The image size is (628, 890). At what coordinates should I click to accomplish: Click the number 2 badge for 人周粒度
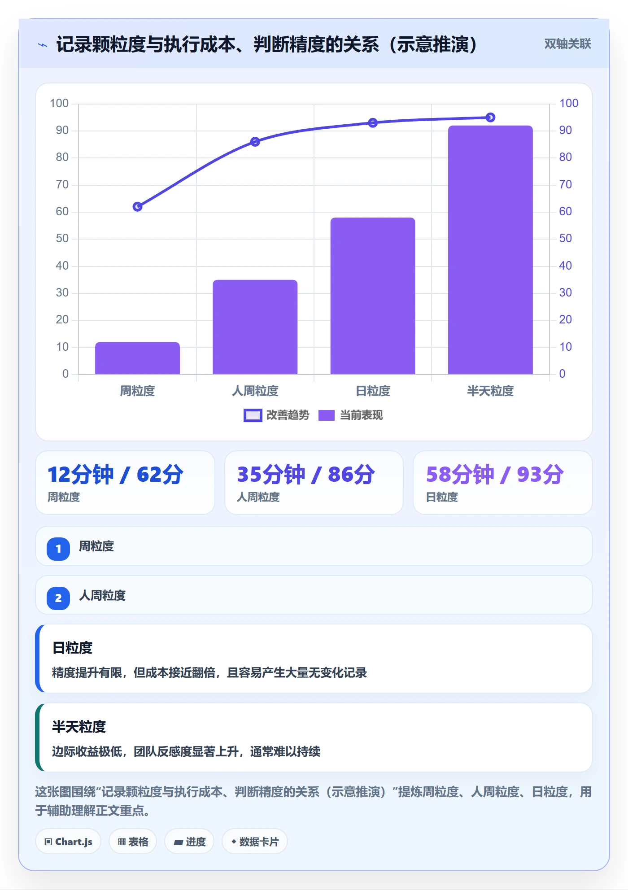(x=58, y=598)
